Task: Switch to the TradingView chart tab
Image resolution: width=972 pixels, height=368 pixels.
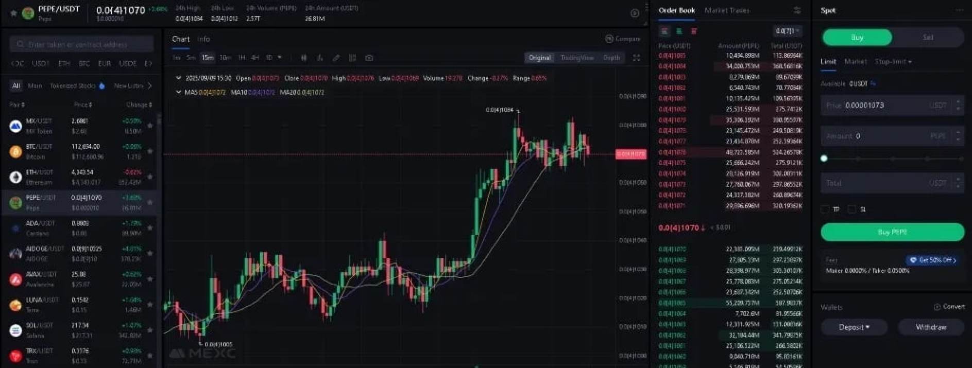Action: [577, 58]
